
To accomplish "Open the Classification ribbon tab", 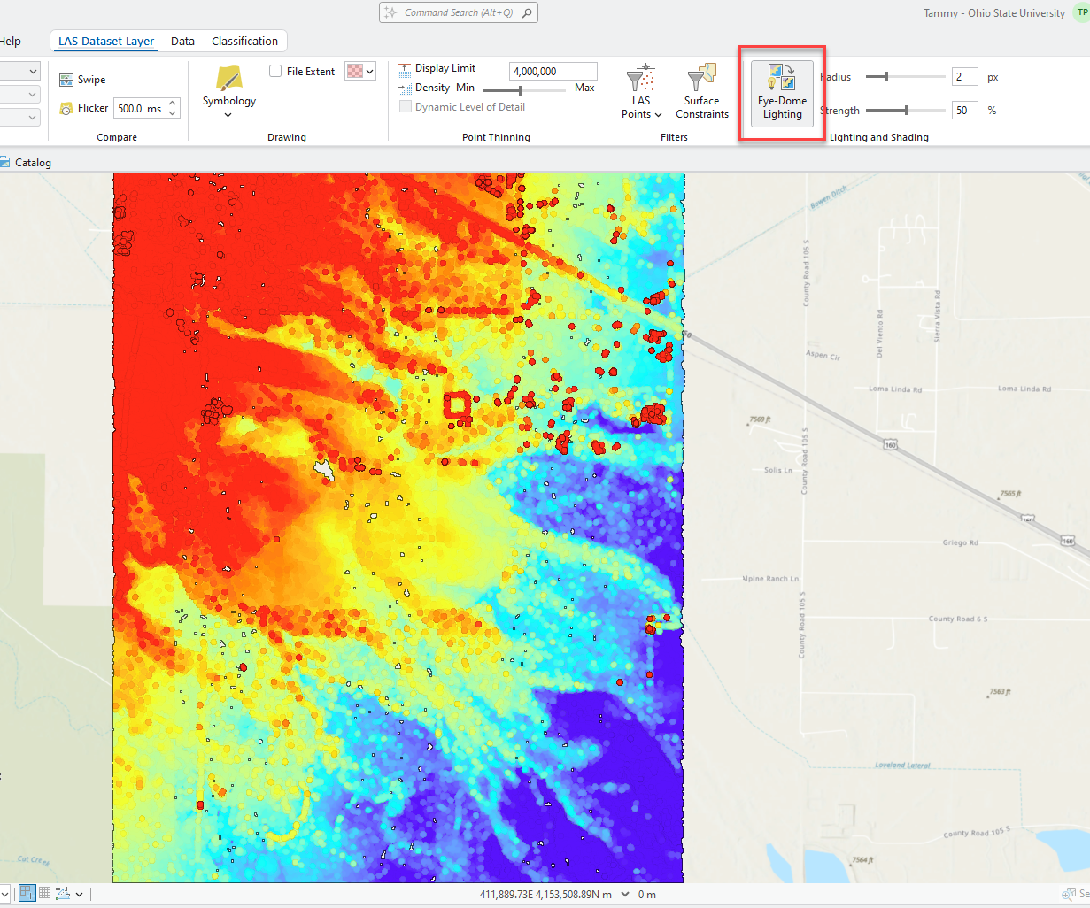I will (x=244, y=42).
